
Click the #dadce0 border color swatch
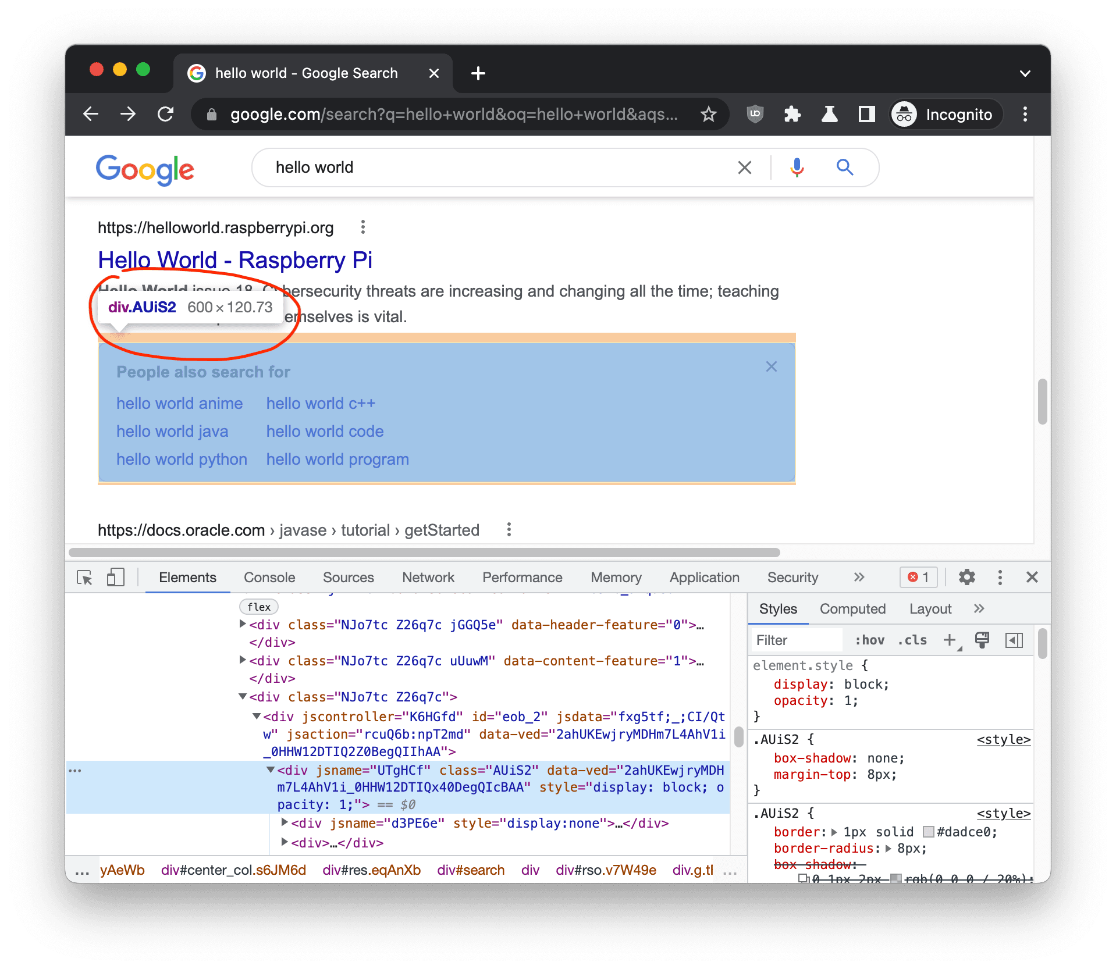coord(929,832)
